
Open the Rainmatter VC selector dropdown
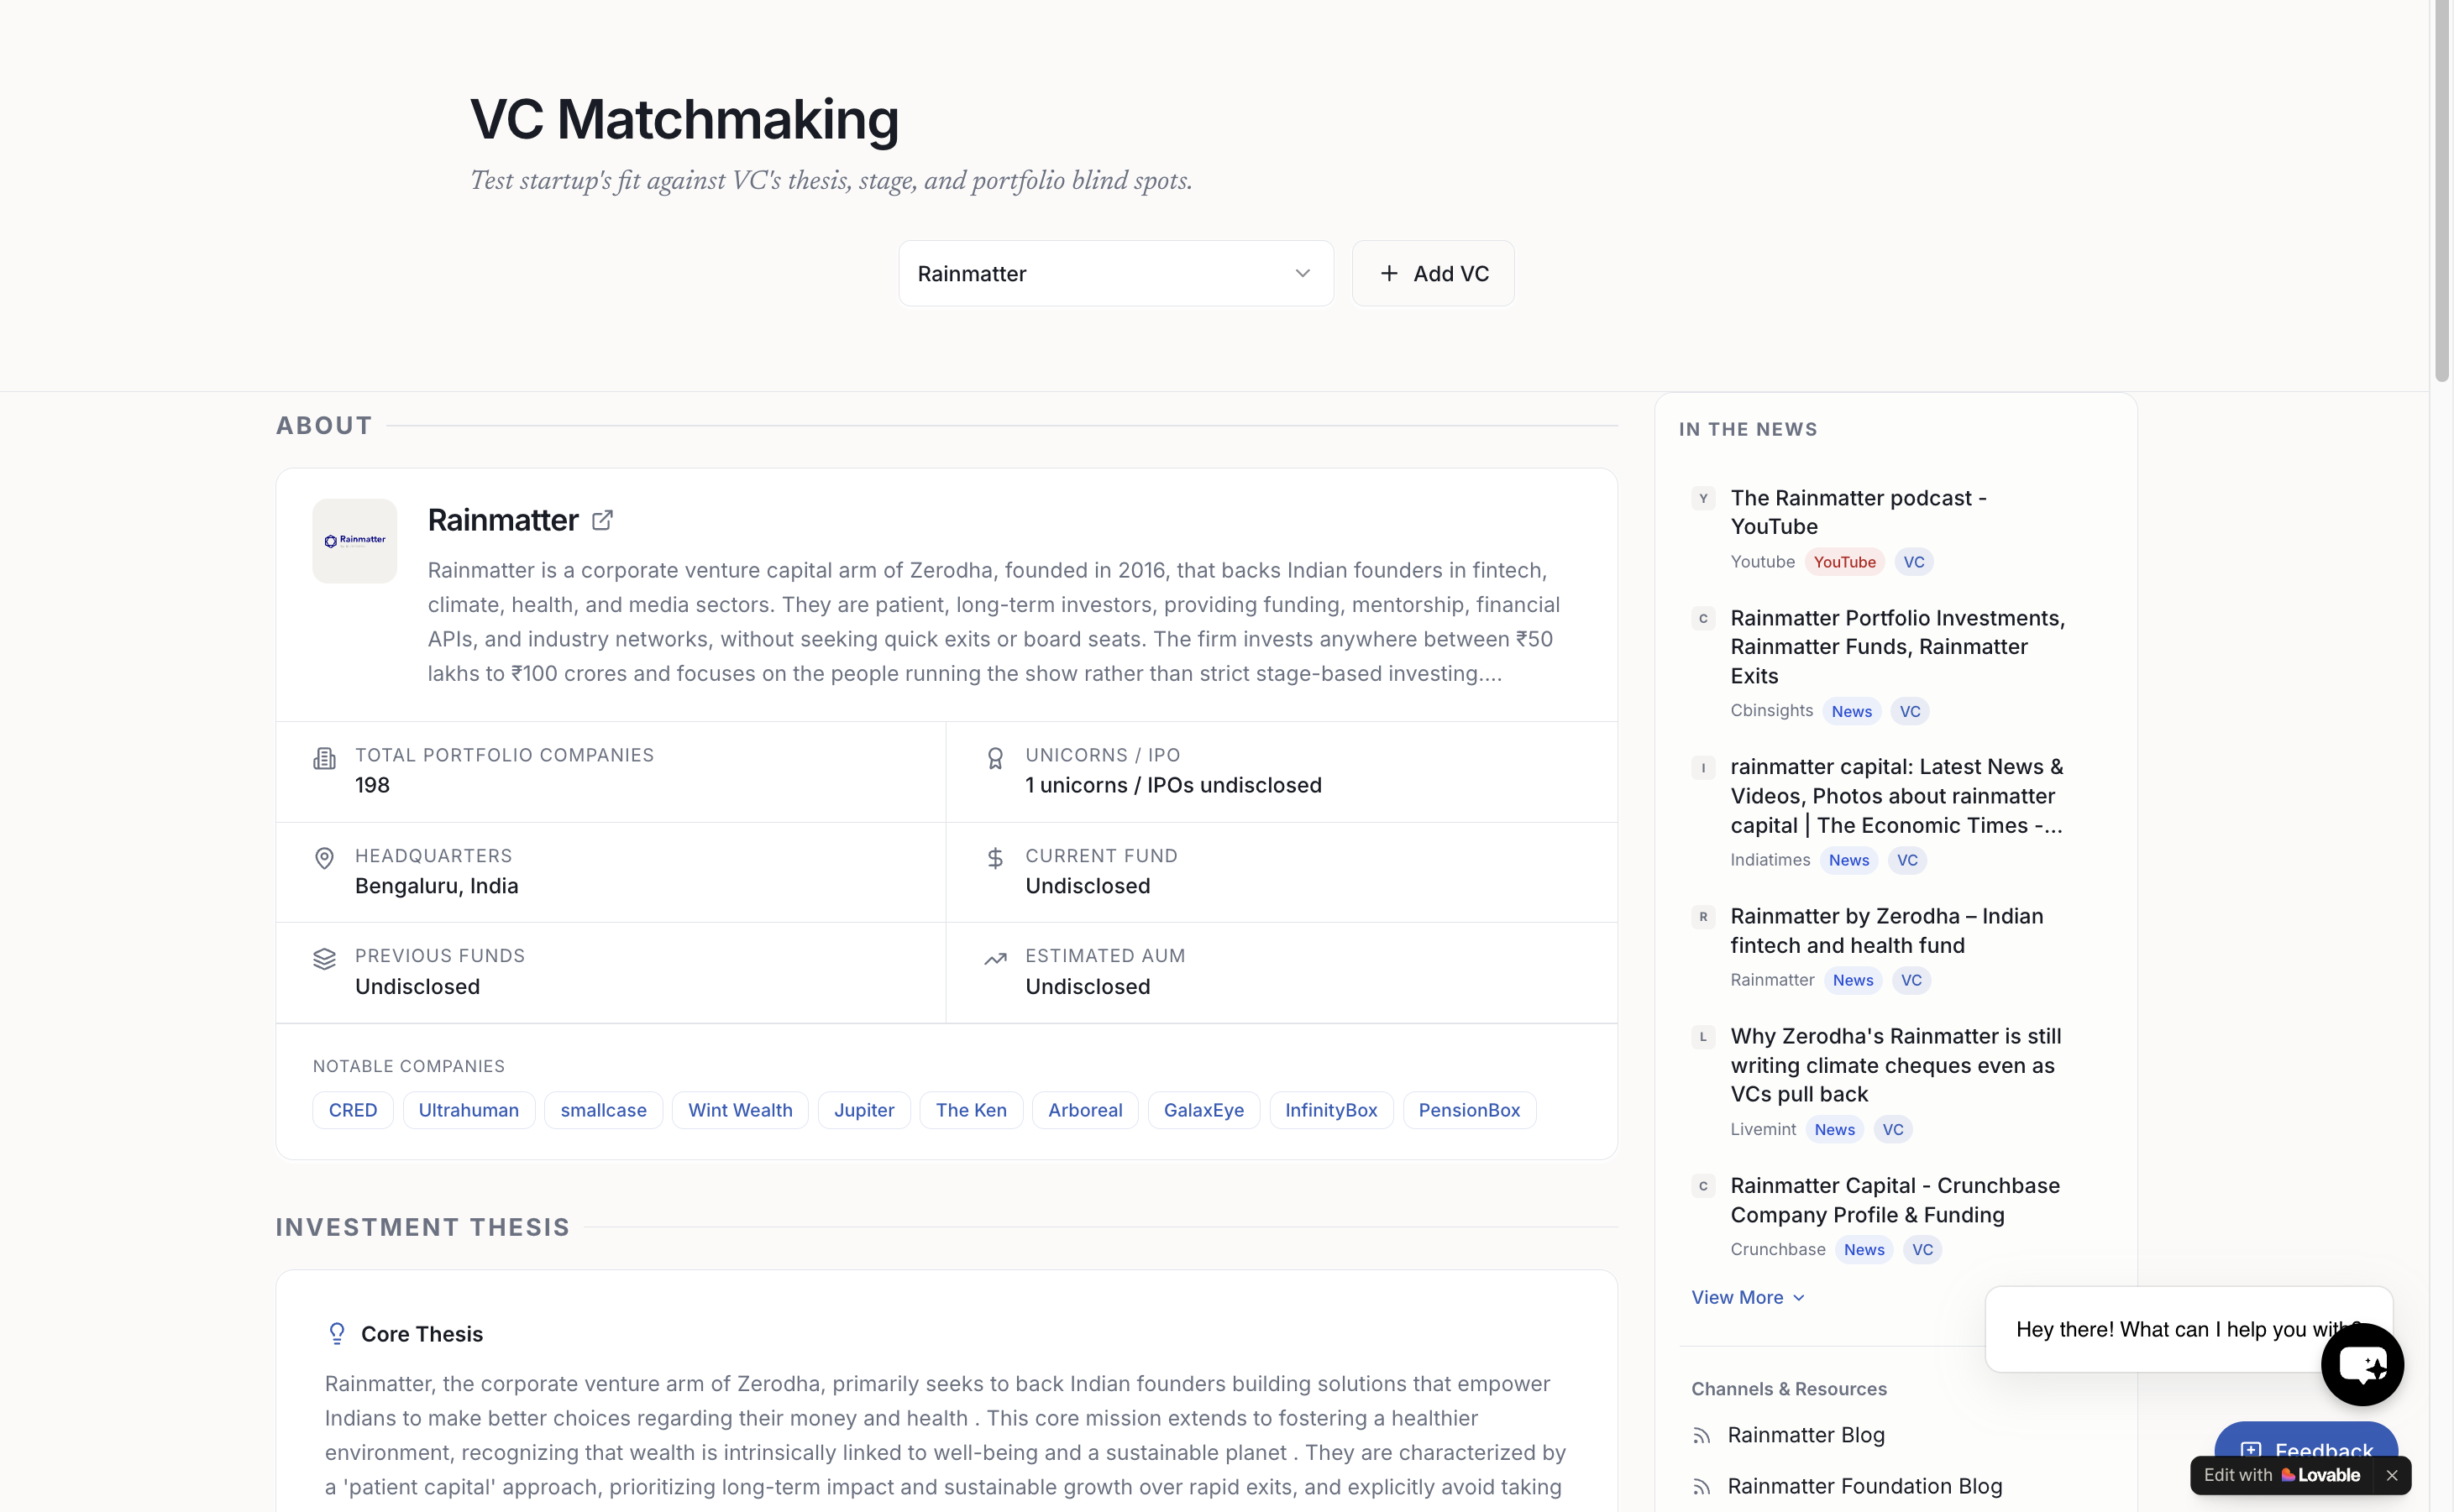point(1114,273)
